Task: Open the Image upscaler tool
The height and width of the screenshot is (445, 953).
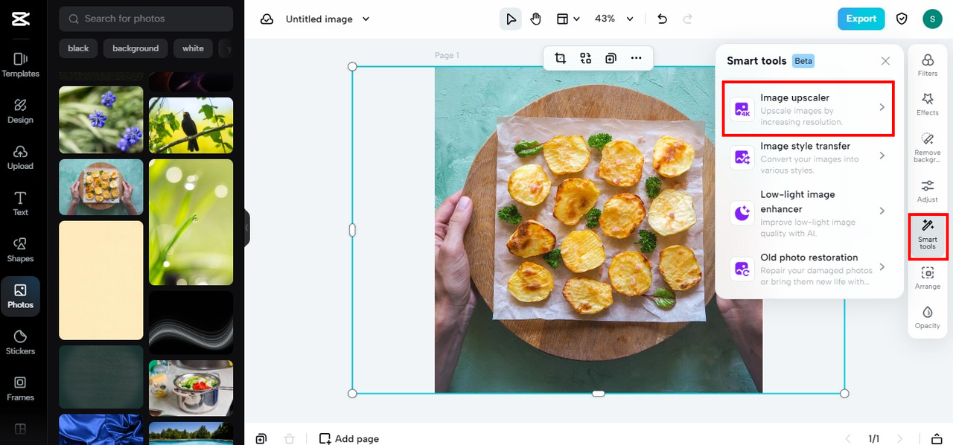Action: click(x=809, y=109)
